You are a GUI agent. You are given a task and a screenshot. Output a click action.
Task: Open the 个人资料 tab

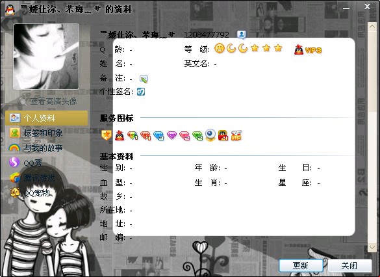46,118
